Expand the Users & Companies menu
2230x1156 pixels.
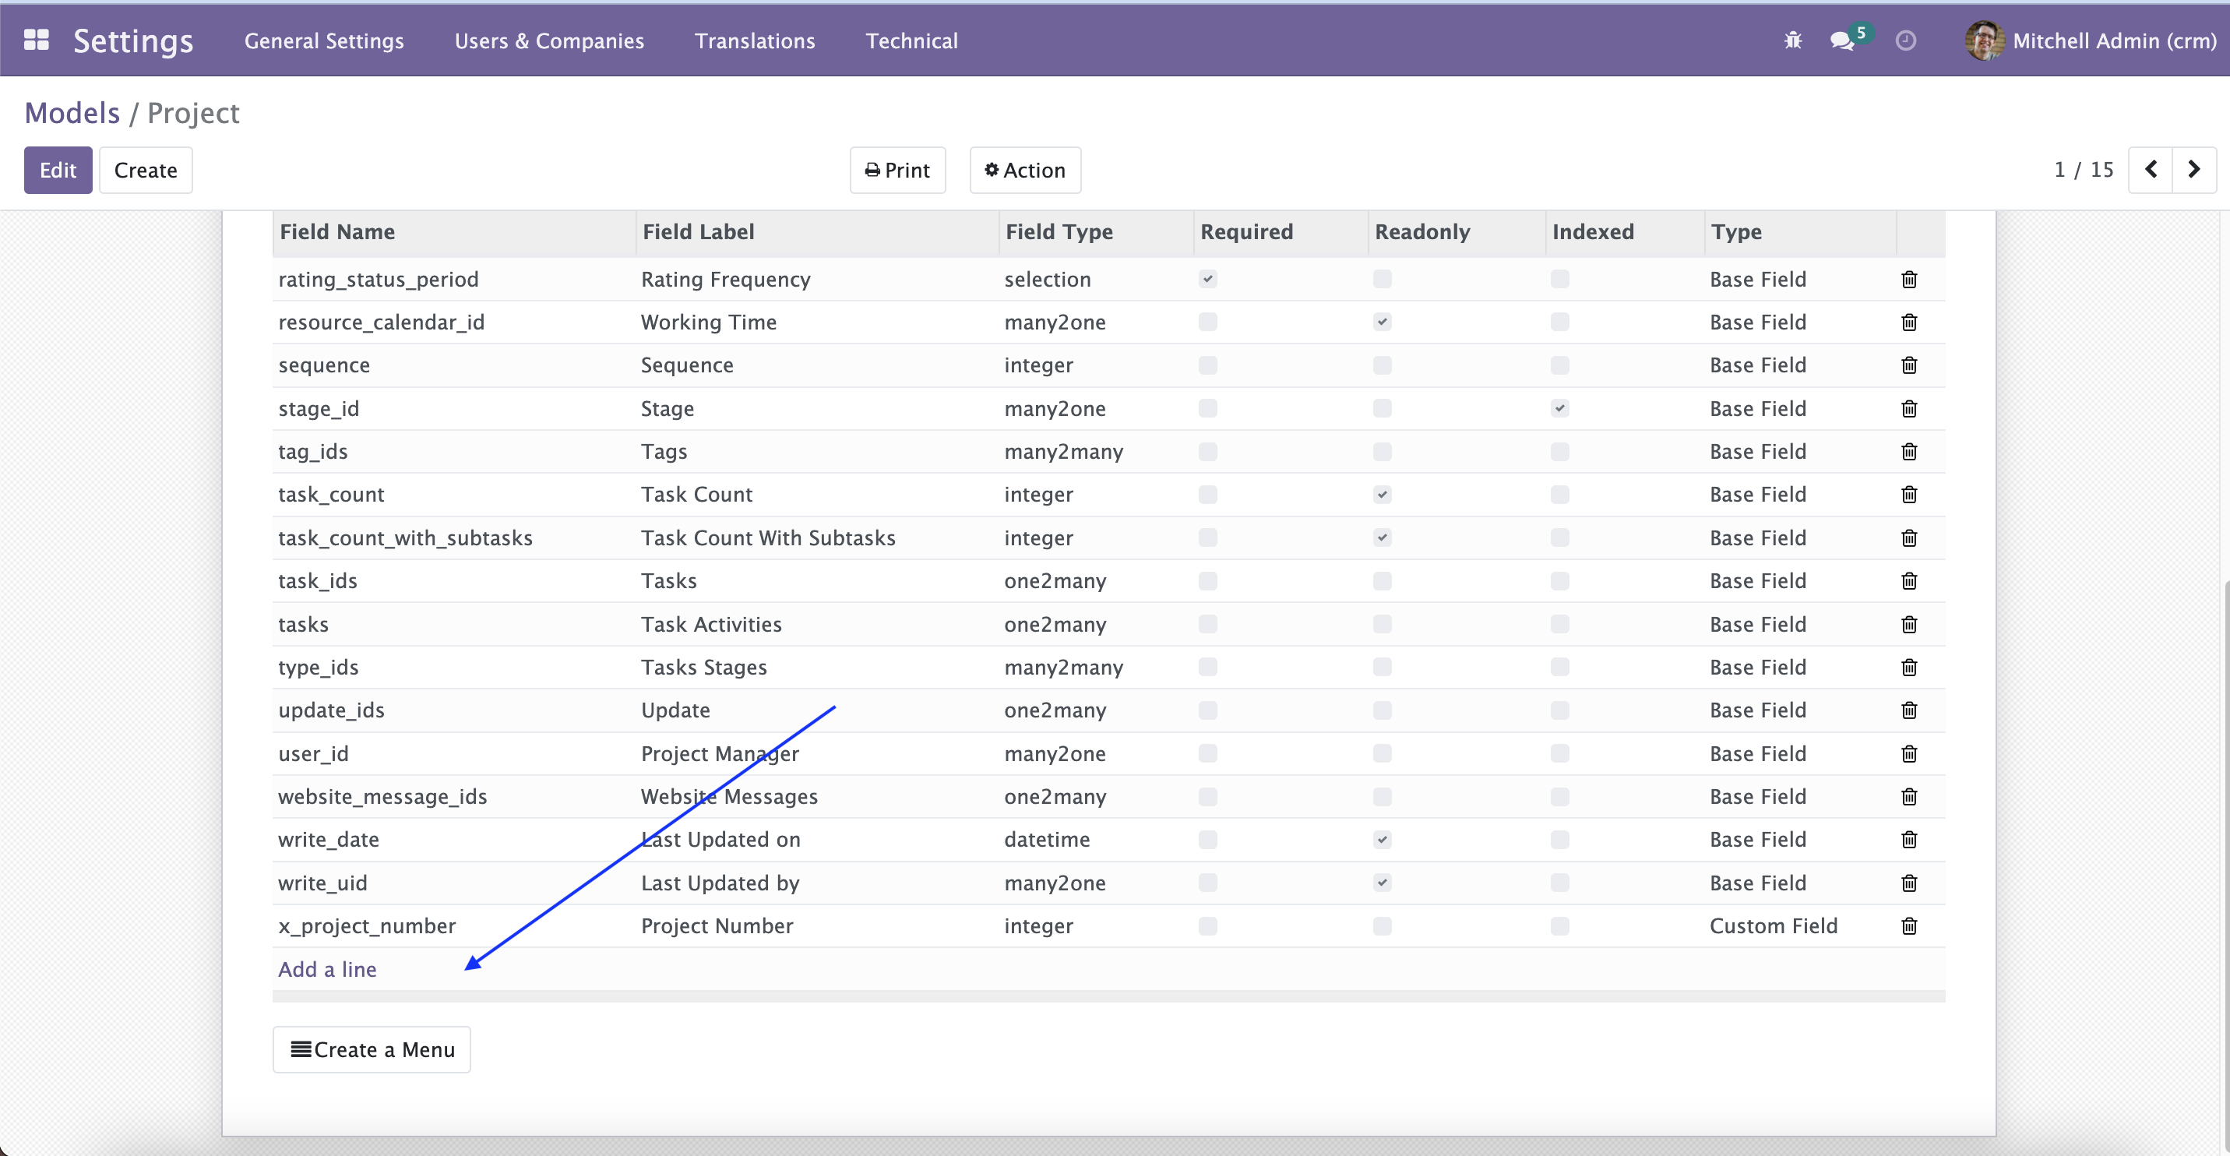[548, 40]
